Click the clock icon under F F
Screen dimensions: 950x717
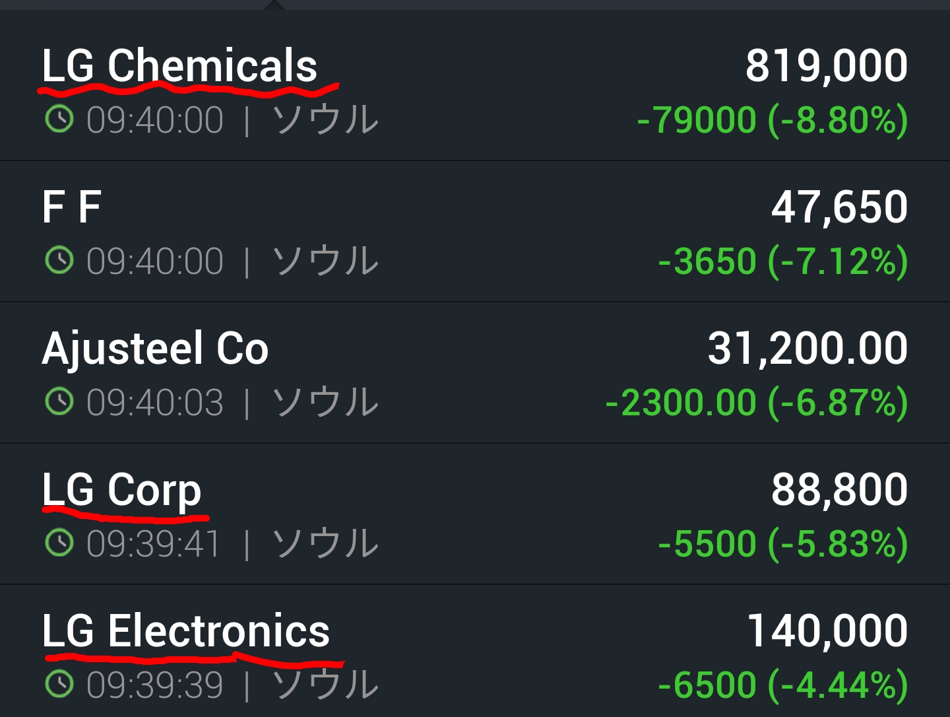(x=59, y=260)
